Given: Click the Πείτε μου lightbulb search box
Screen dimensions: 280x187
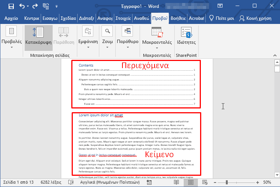Looking at the screenshot, I should tap(221, 18).
